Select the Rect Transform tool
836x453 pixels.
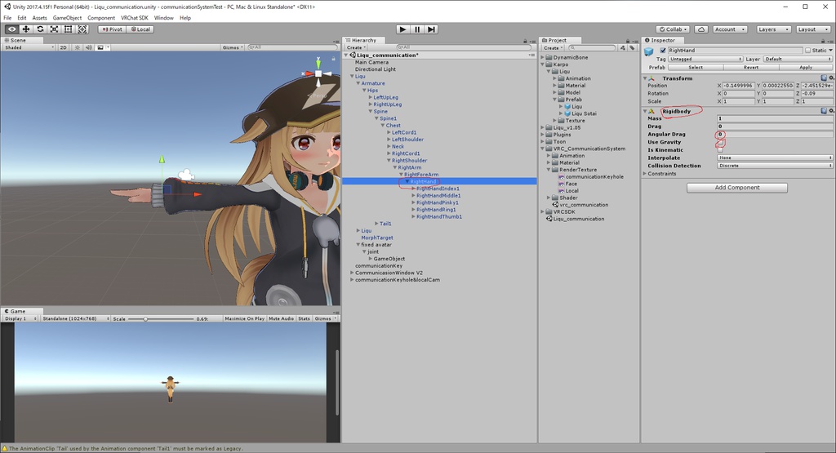[69, 29]
